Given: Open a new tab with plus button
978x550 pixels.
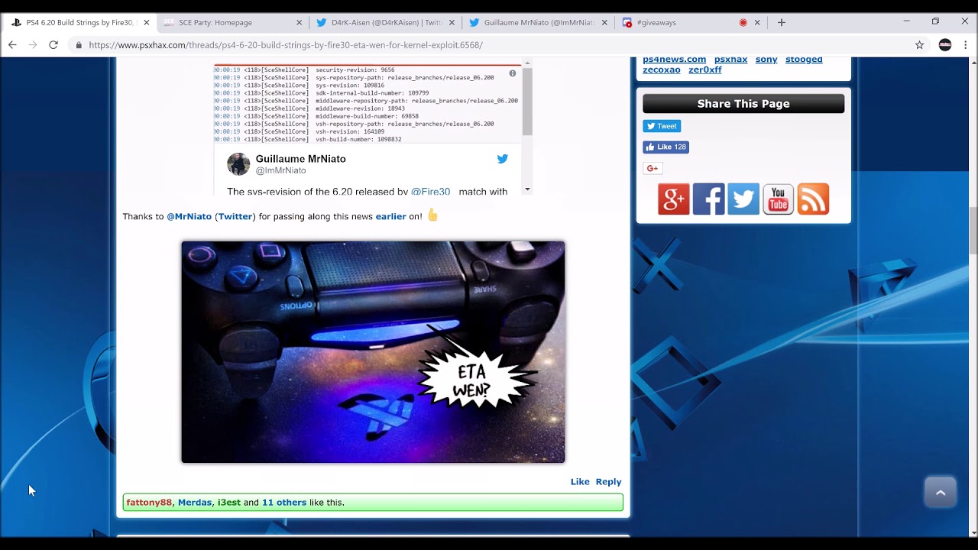Looking at the screenshot, I should tap(781, 23).
